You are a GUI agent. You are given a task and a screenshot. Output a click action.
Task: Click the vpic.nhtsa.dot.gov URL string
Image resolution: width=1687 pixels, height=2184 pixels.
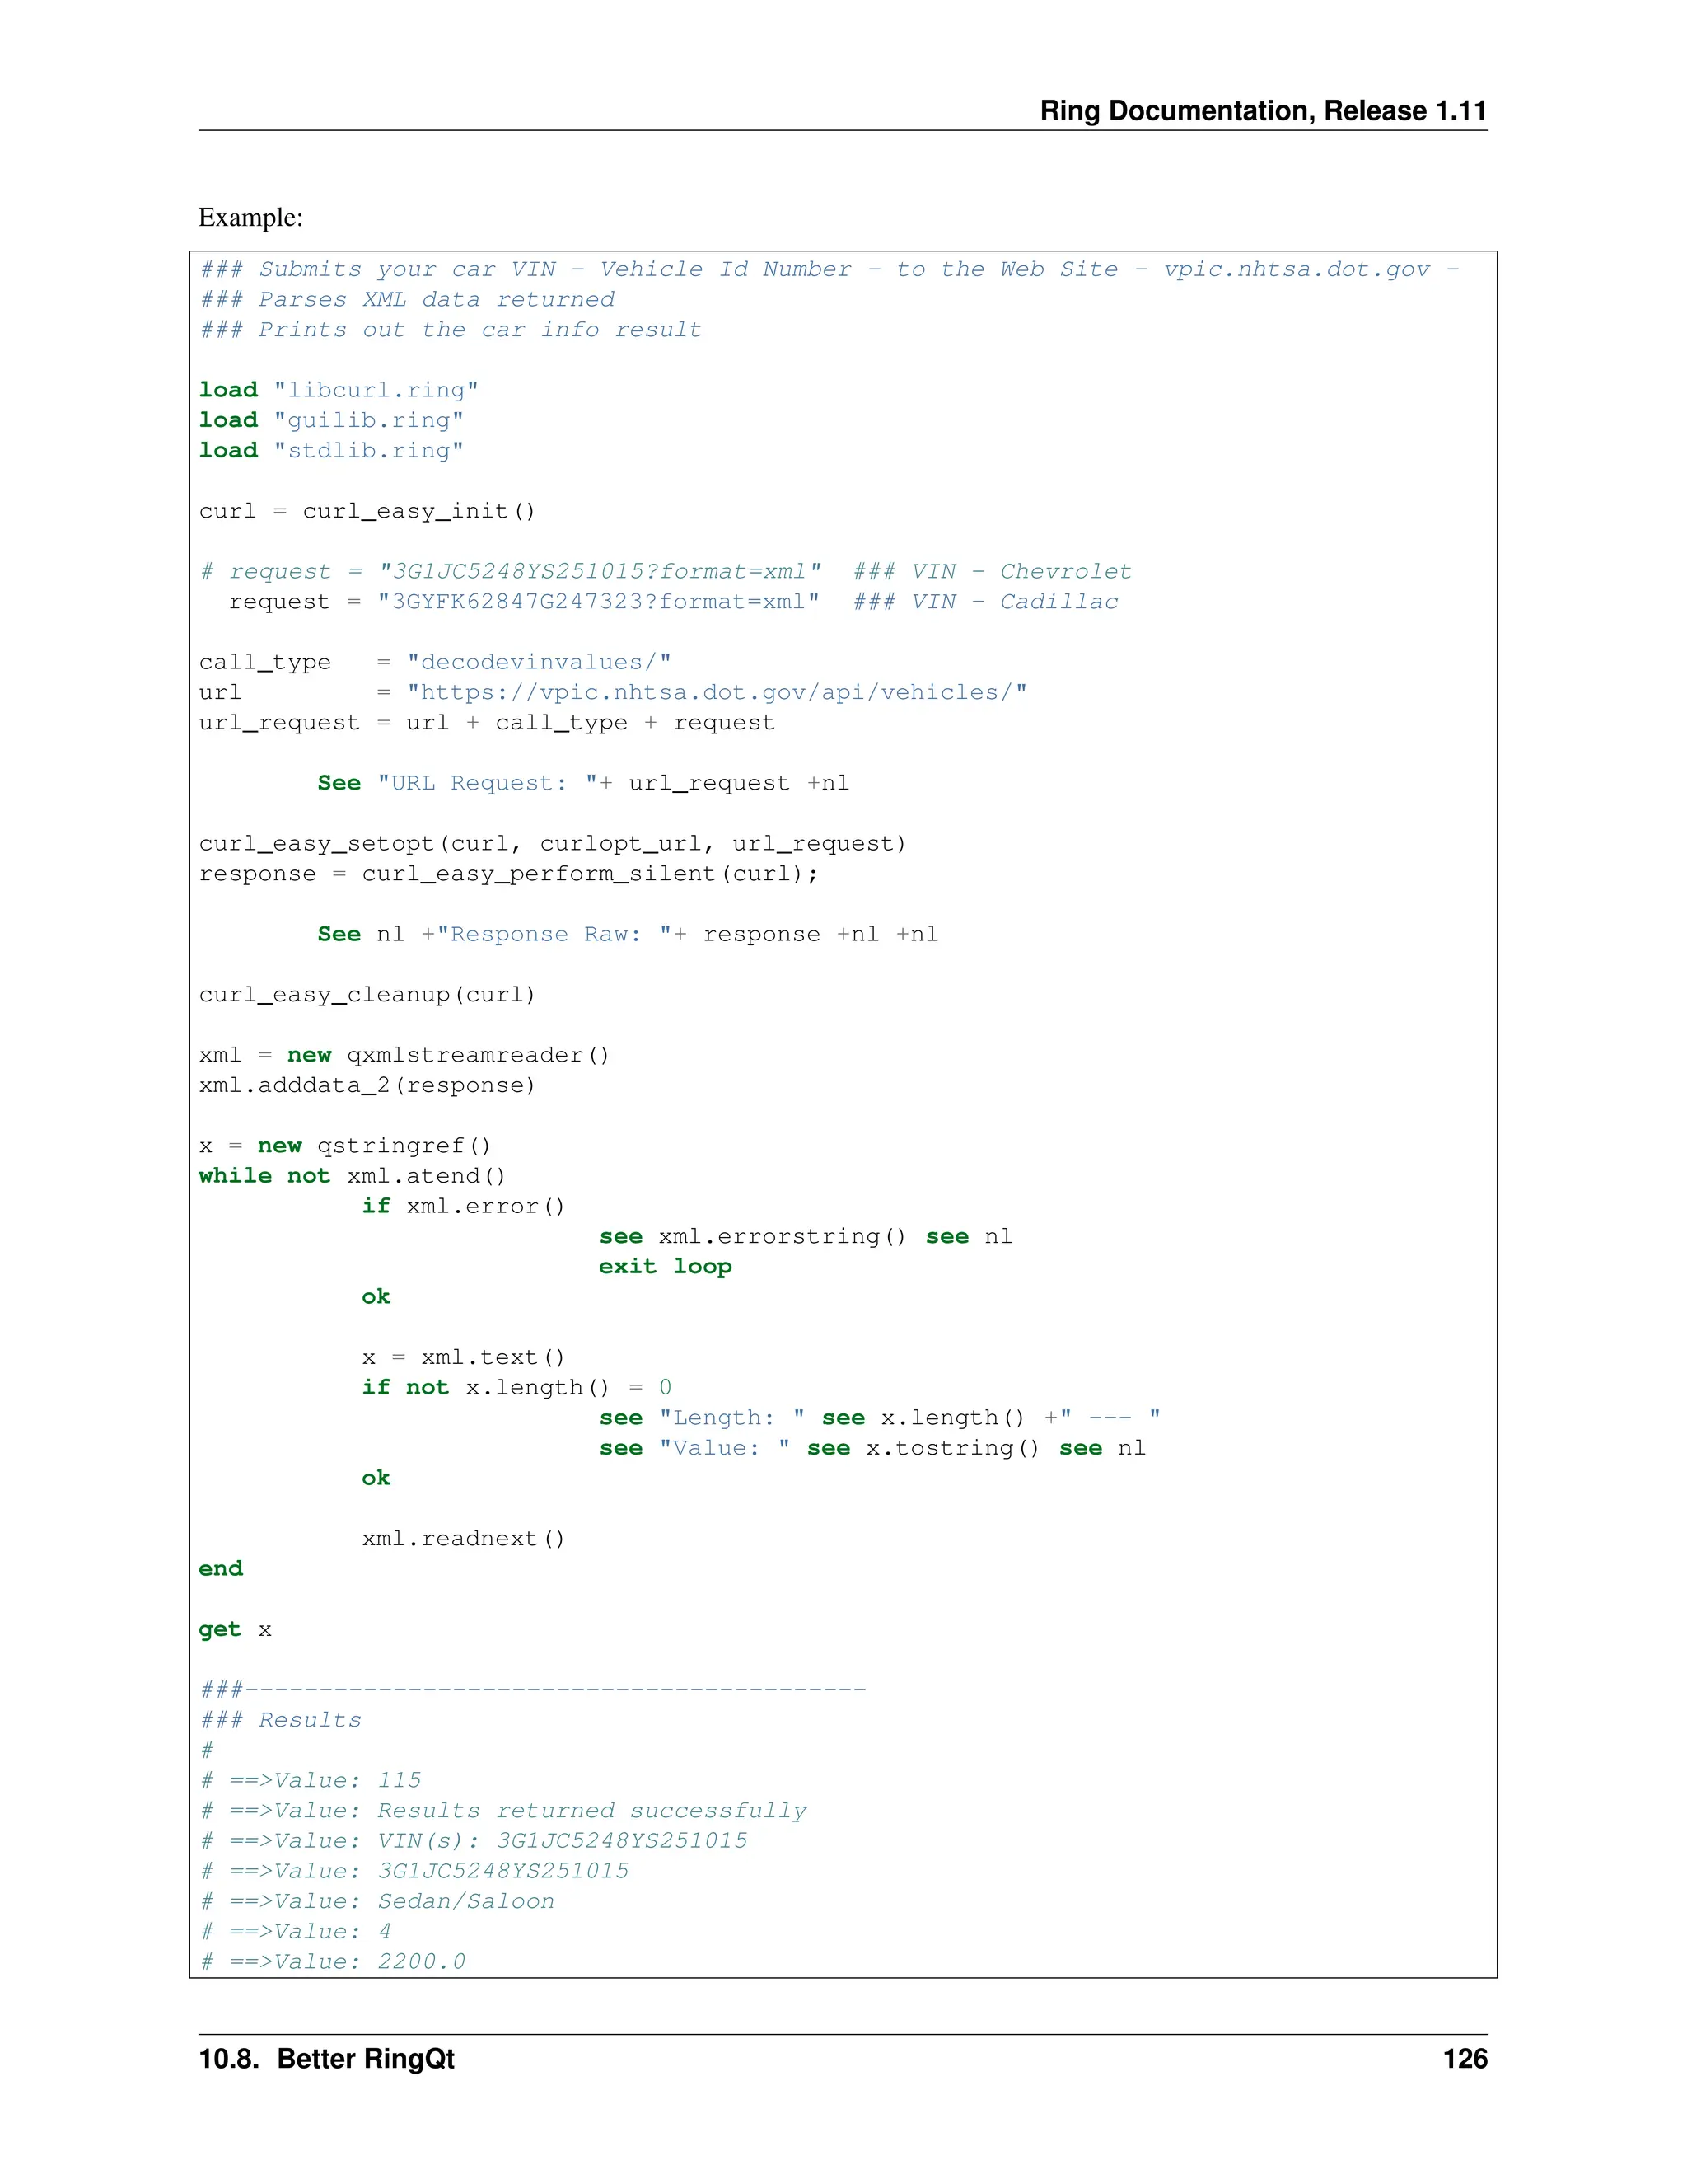pyautogui.click(x=717, y=692)
